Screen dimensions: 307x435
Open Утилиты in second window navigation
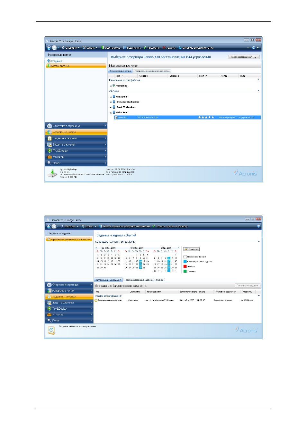[x=69, y=314]
